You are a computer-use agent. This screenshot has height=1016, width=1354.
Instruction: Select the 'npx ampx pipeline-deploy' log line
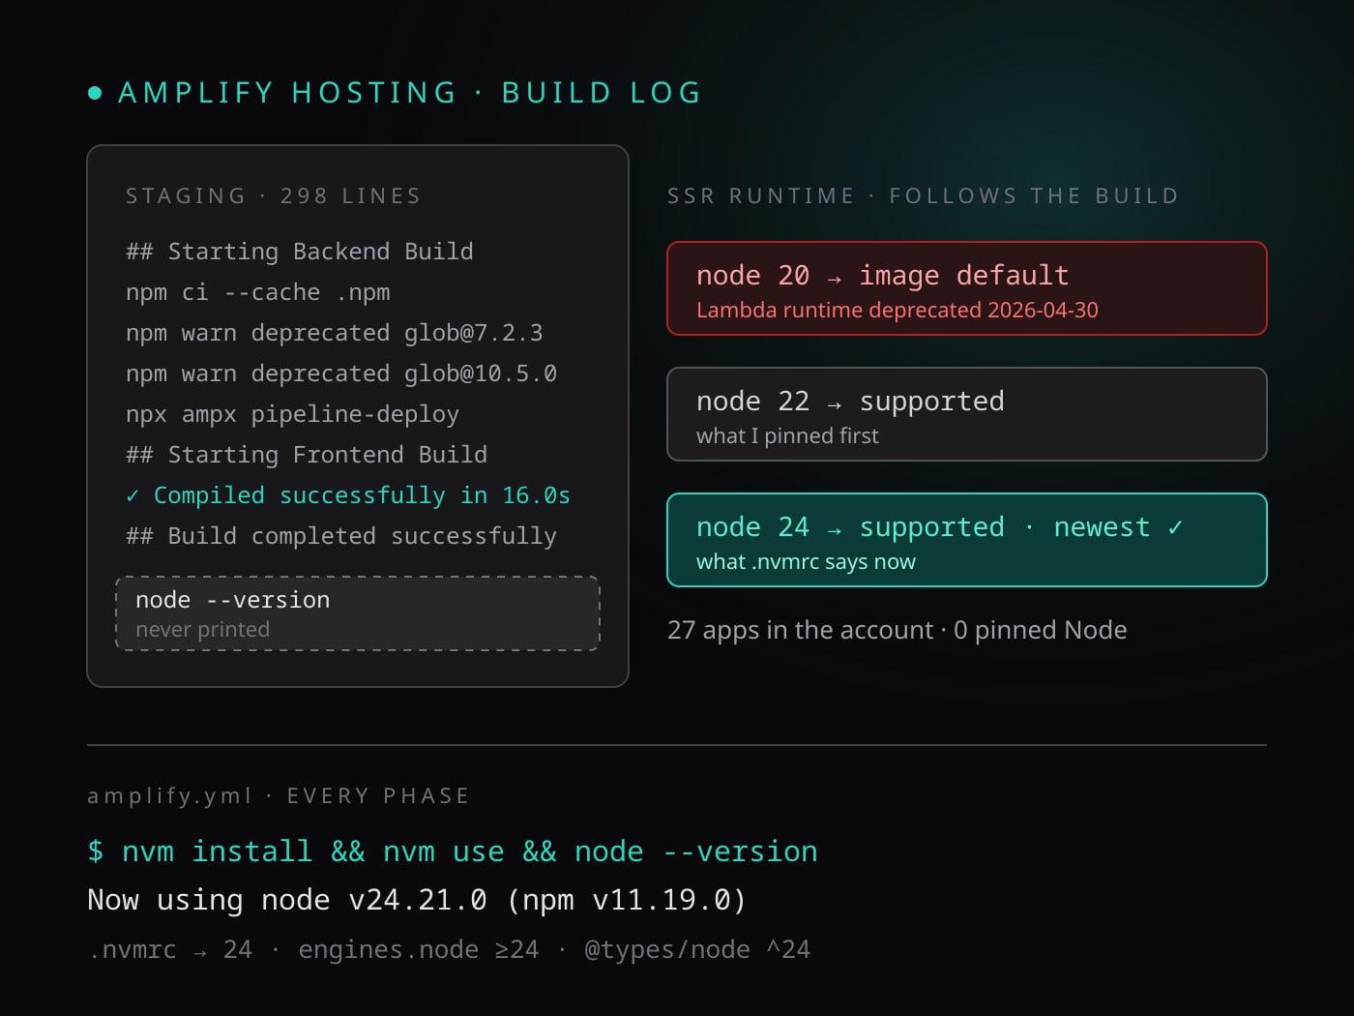point(293,414)
